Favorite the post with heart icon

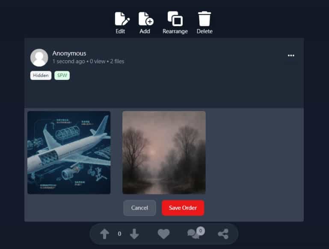pos(163,234)
